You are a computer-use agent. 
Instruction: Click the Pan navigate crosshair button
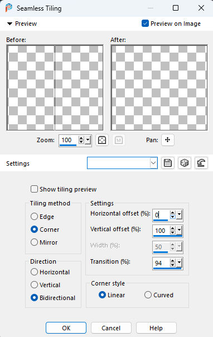tap(168, 140)
